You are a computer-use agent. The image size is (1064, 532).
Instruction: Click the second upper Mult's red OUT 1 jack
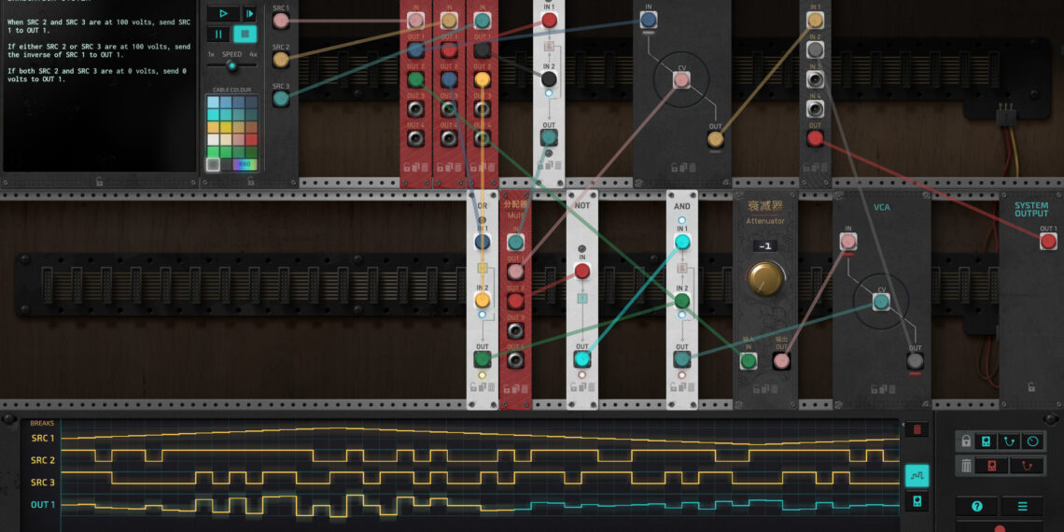click(x=449, y=50)
